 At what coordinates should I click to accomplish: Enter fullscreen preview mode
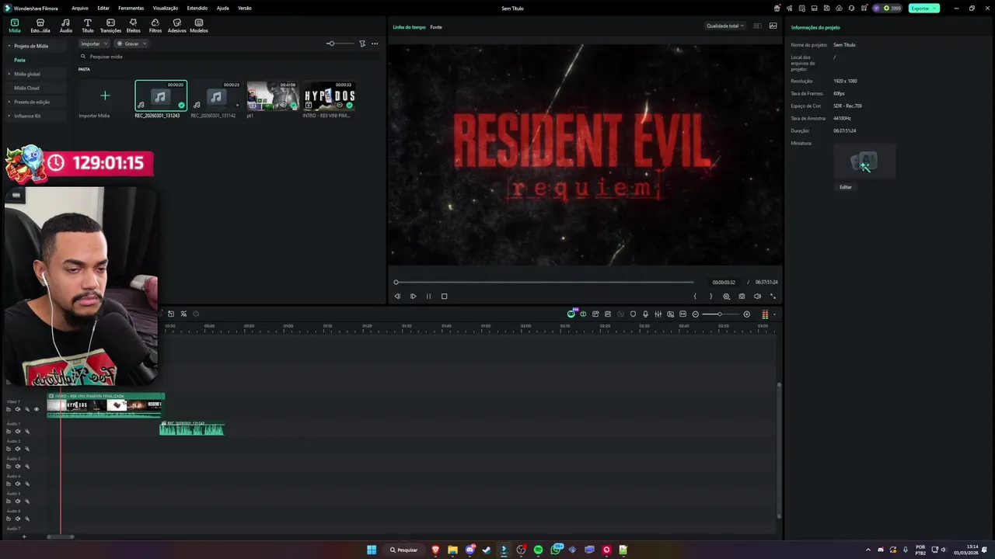tap(773, 296)
